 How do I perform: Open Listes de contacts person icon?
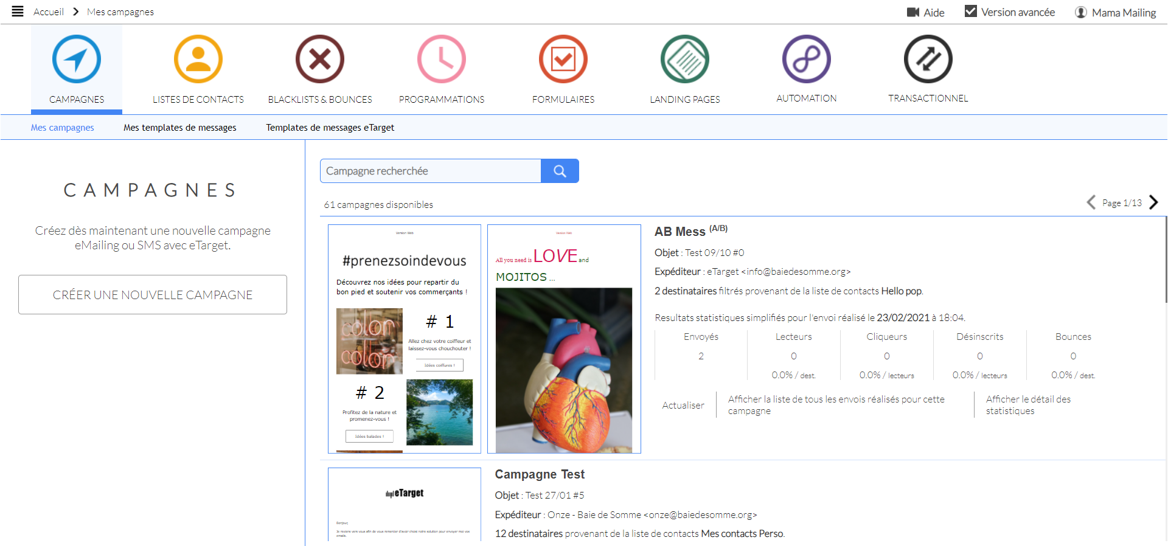[x=198, y=59]
